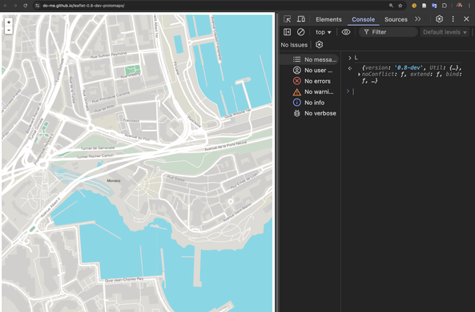
Task: Show more DevTools tabs chevron
Action: 418,19
